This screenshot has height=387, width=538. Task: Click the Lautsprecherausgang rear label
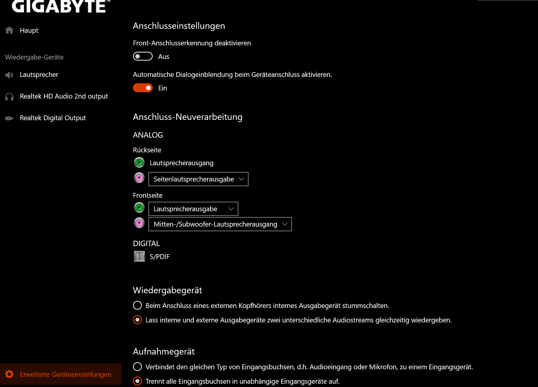[182, 163]
